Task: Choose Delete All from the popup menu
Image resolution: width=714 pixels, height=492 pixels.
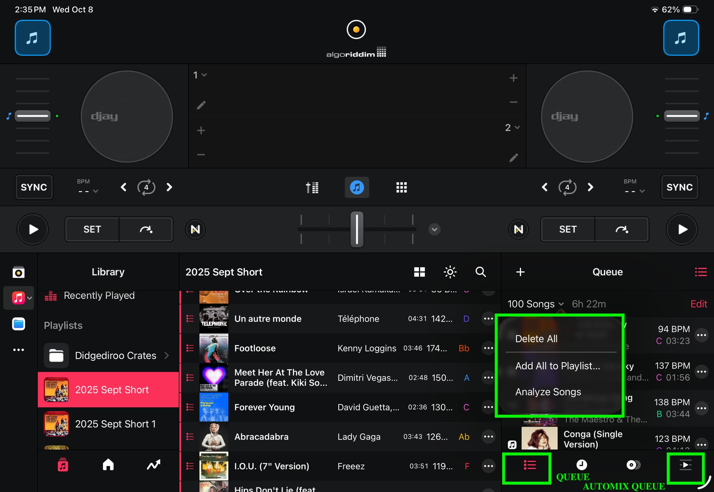Action: (536, 338)
